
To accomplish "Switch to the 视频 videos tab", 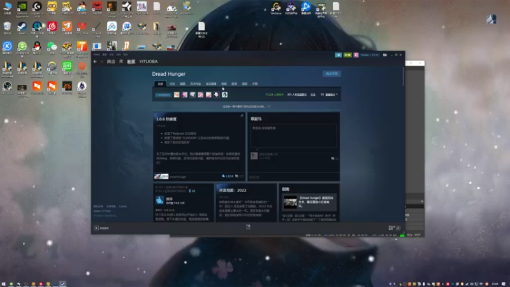I will coord(224,84).
